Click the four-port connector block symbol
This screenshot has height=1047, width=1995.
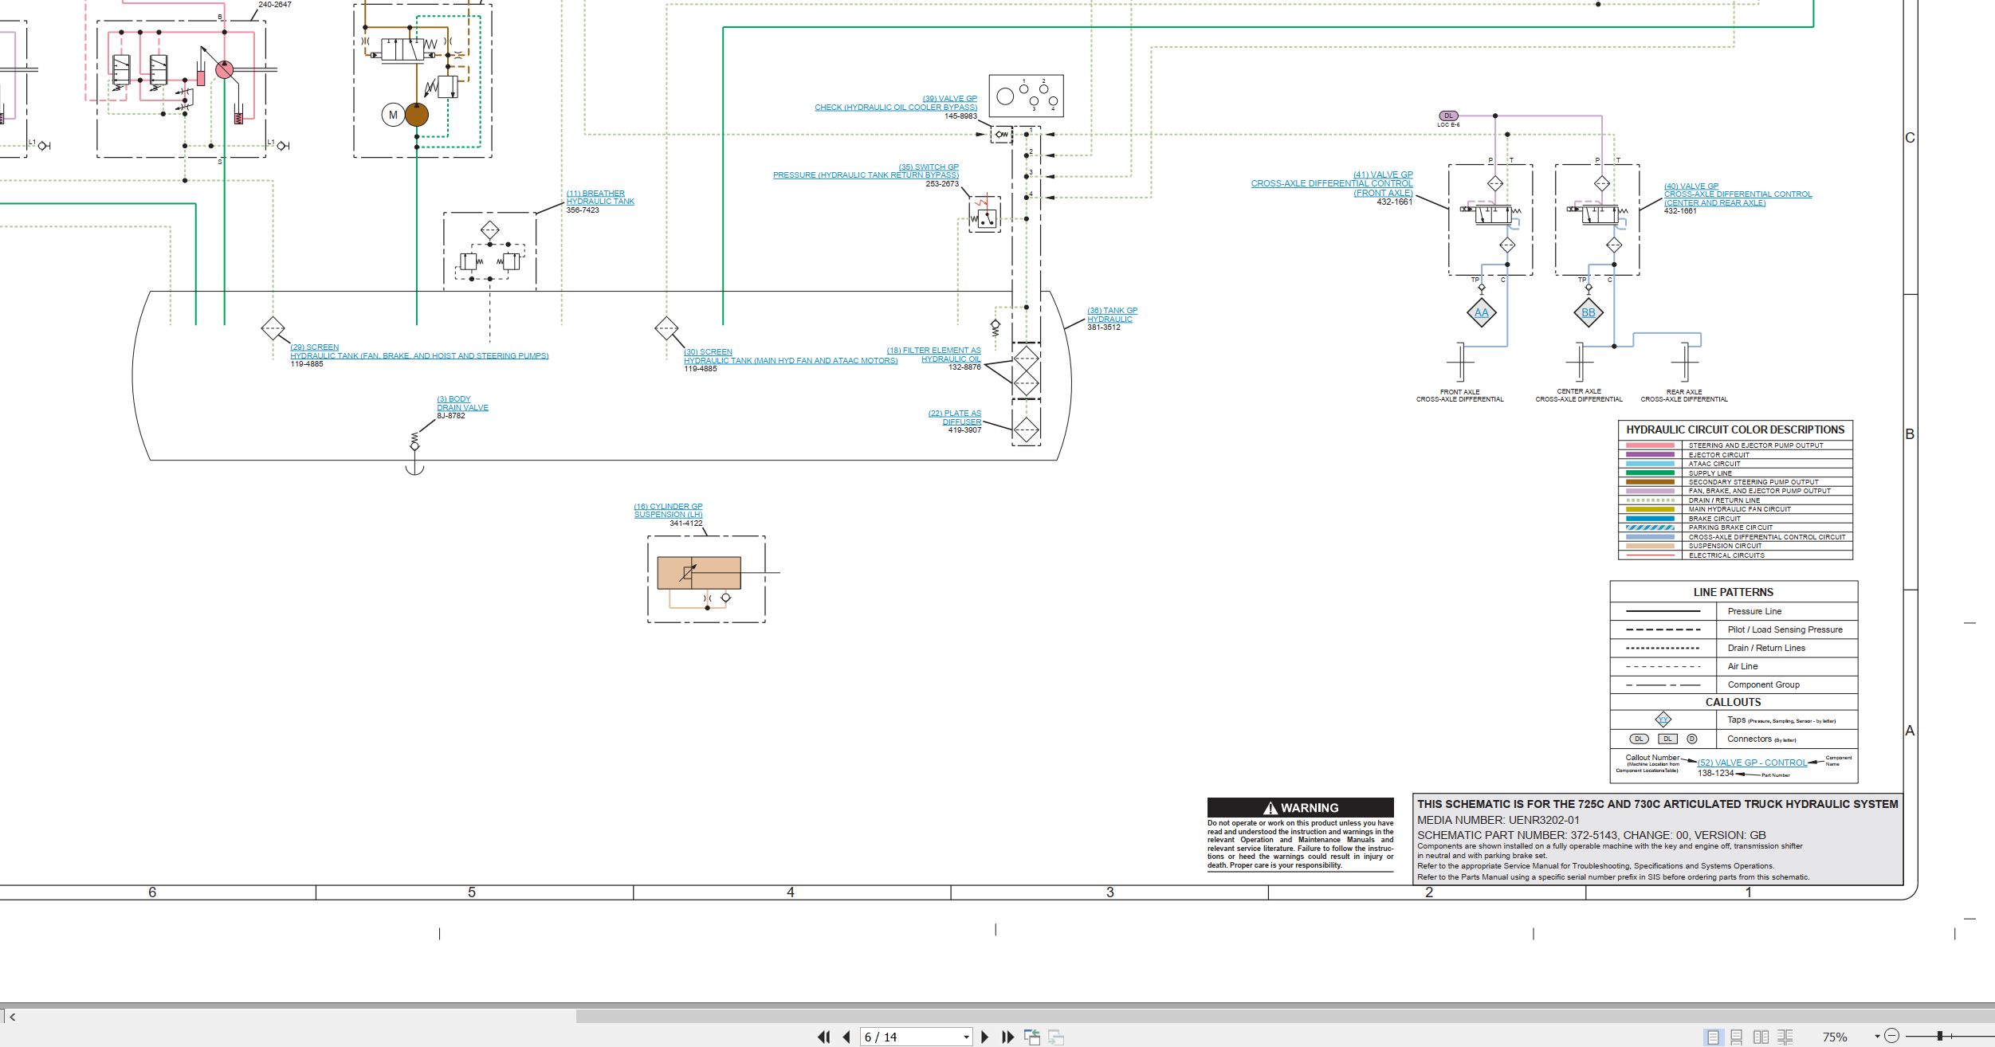click(x=1027, y=96)
